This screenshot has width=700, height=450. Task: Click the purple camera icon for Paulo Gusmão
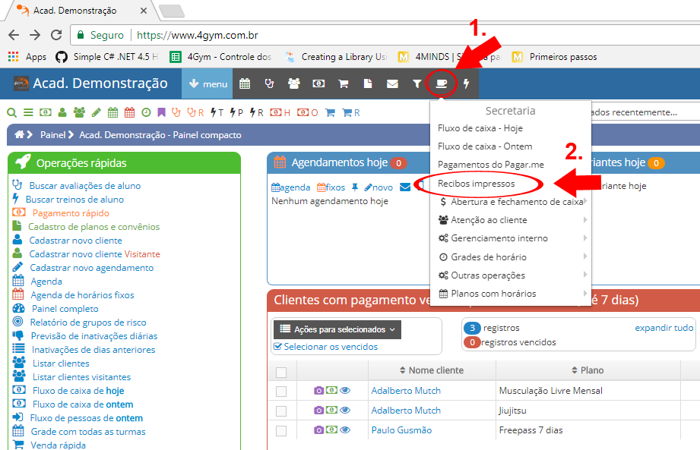point(319,430)
